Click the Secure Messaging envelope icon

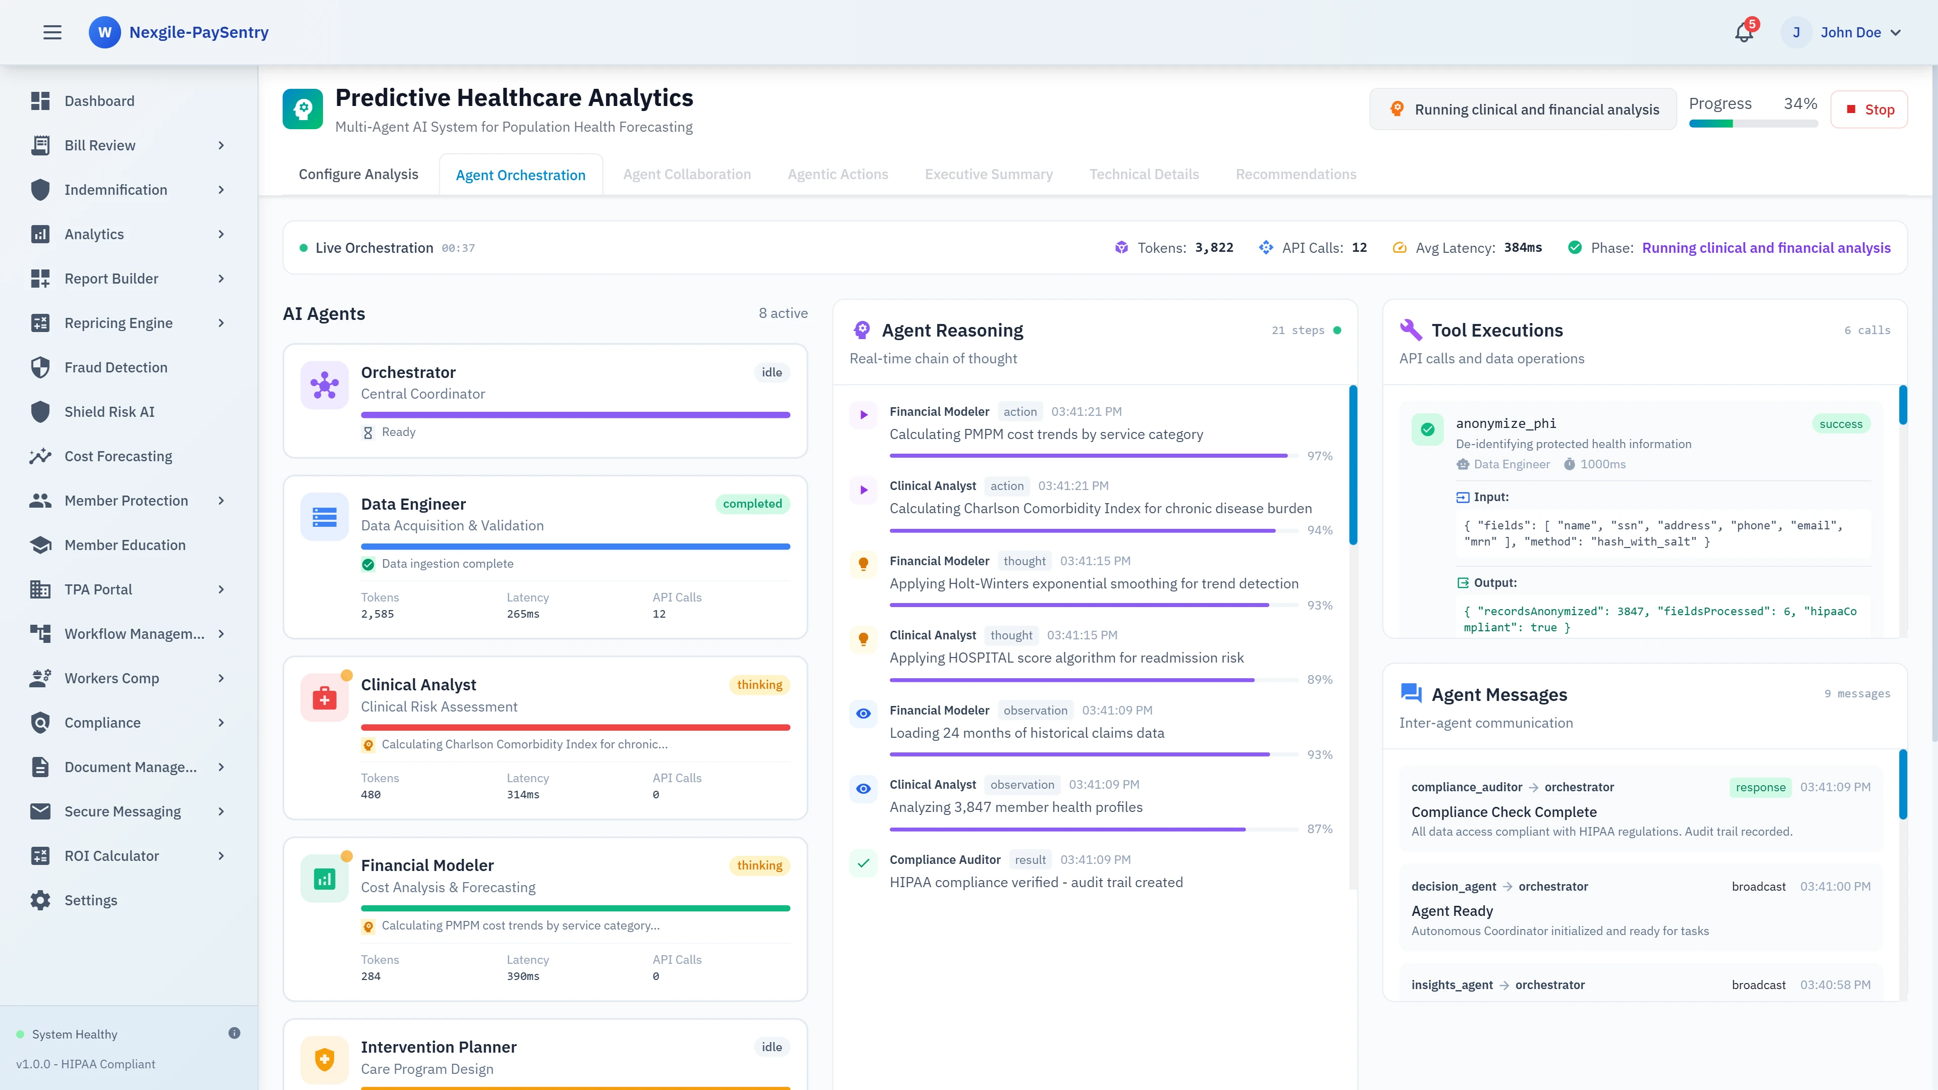pos(40,811)
